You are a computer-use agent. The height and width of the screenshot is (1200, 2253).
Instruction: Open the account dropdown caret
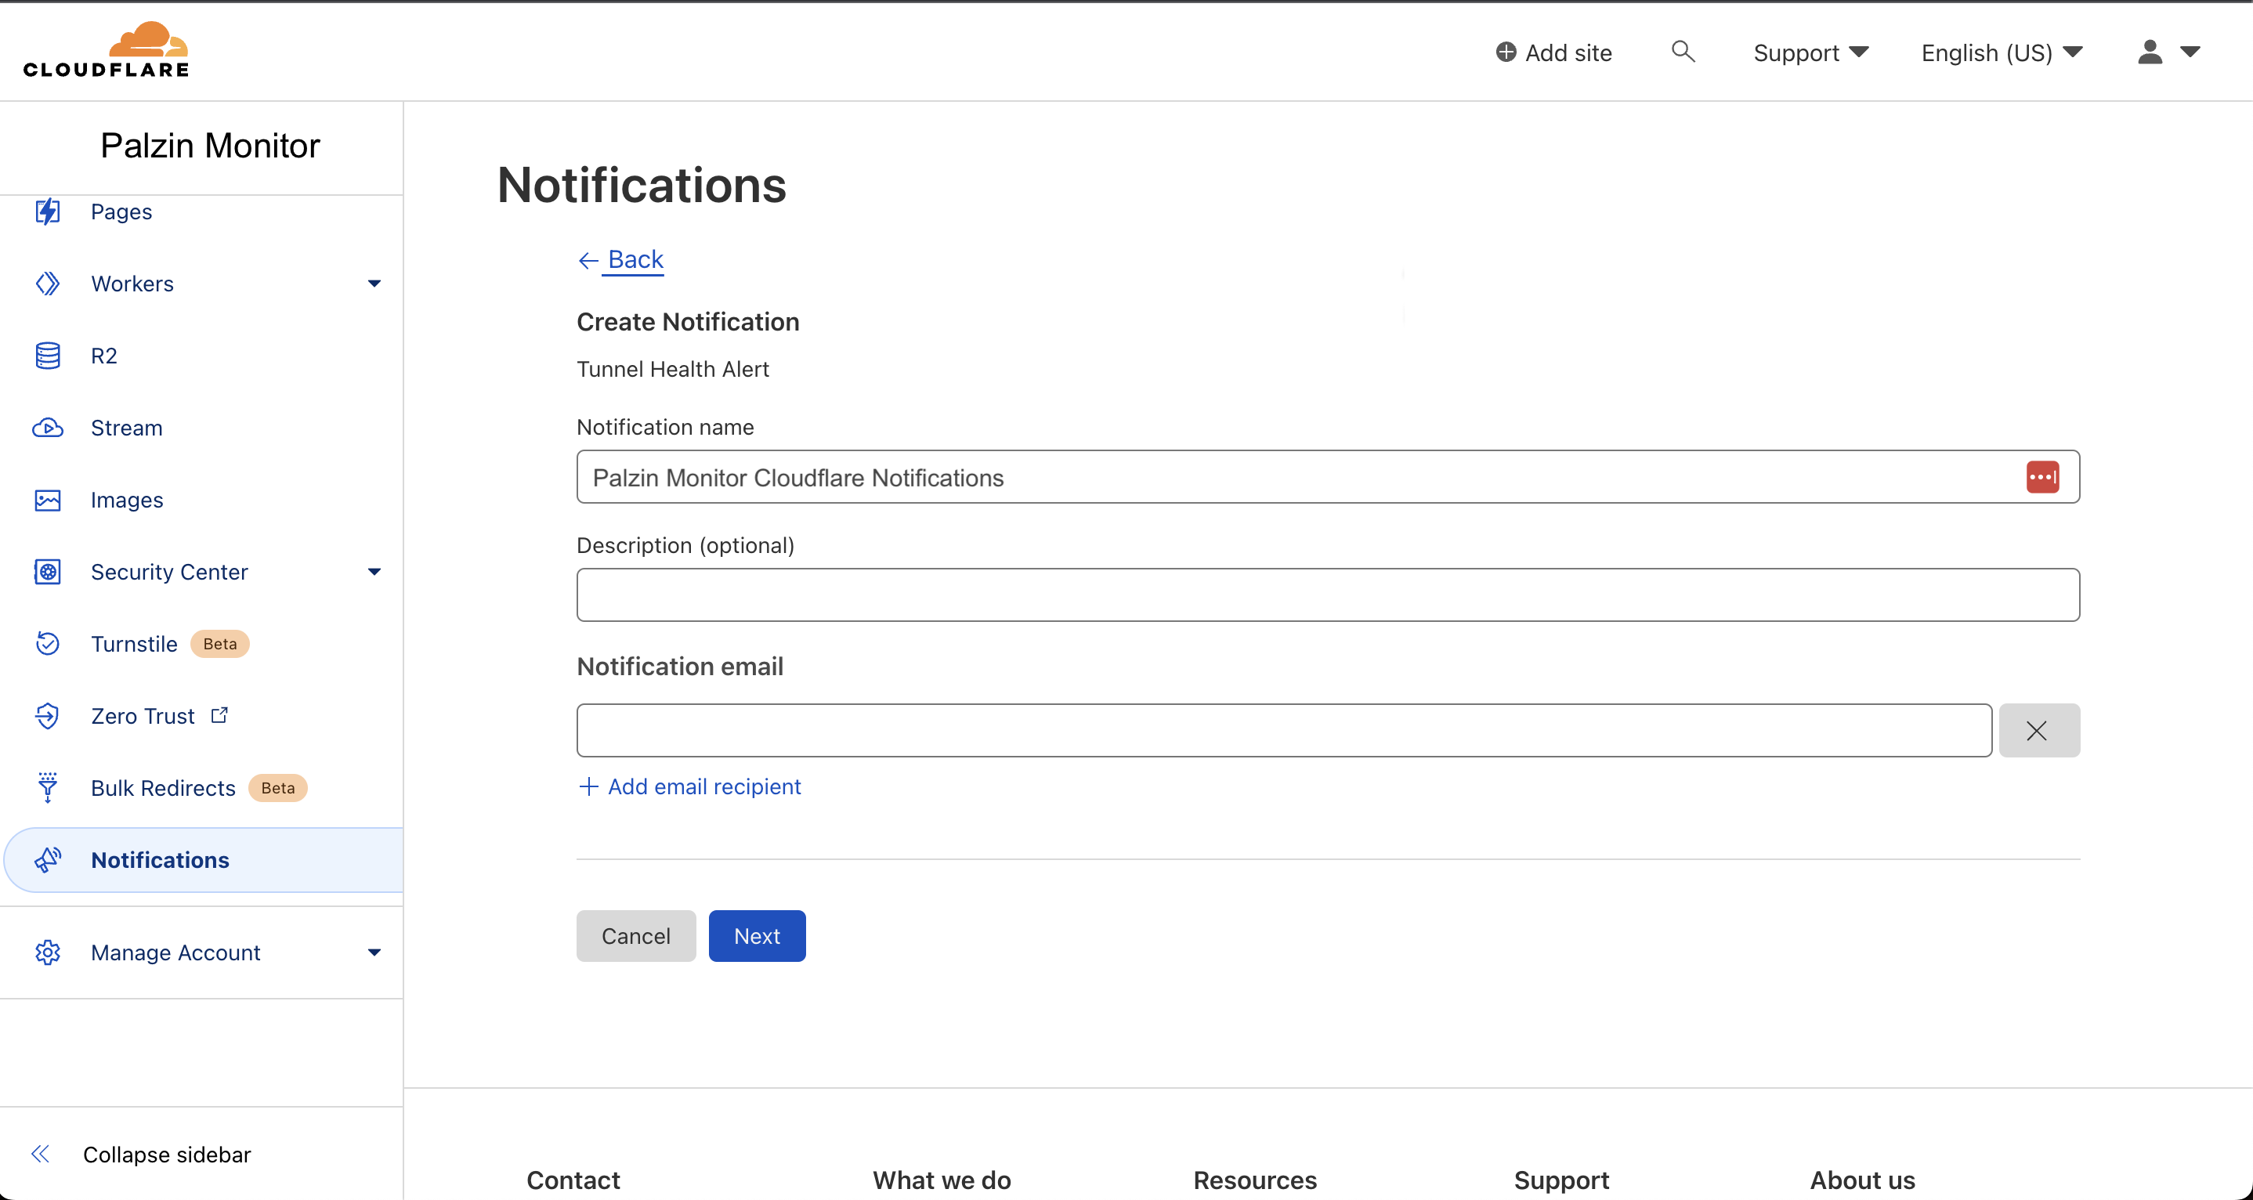(x=2190, y=52)
